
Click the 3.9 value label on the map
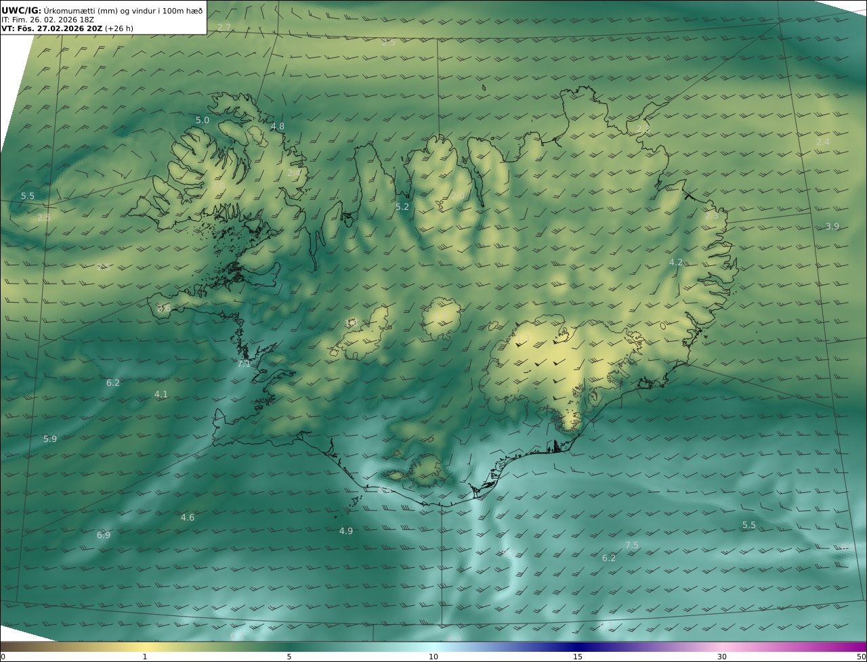point(832,226)
